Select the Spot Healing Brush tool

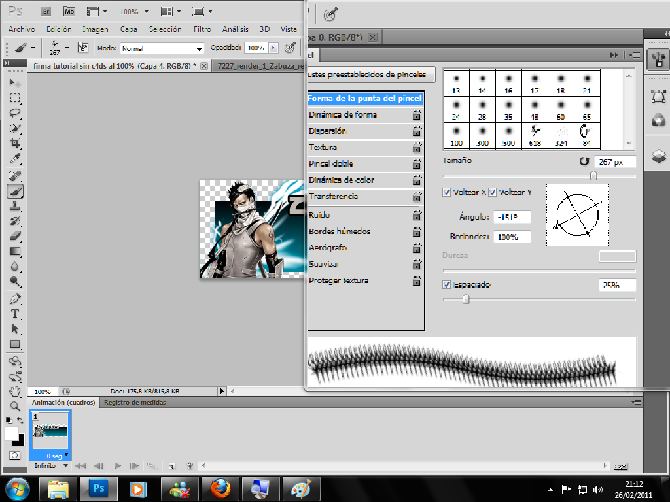tap(15, 175)
